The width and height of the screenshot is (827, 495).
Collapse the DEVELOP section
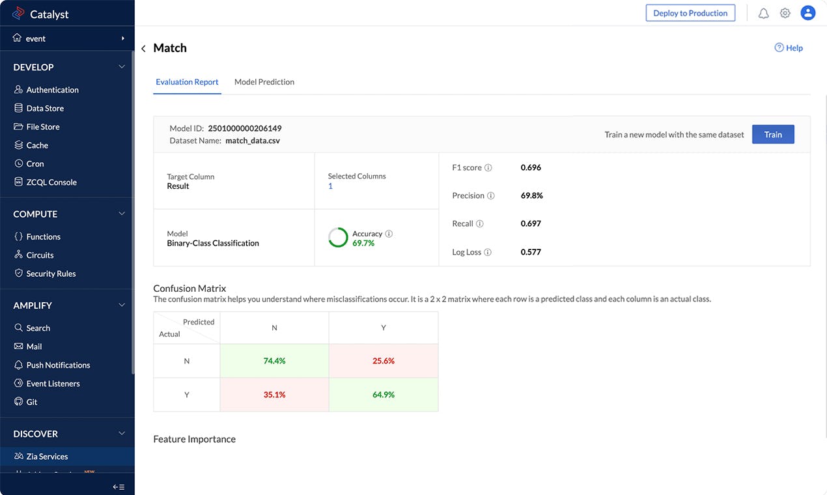[x=122, y=66]
